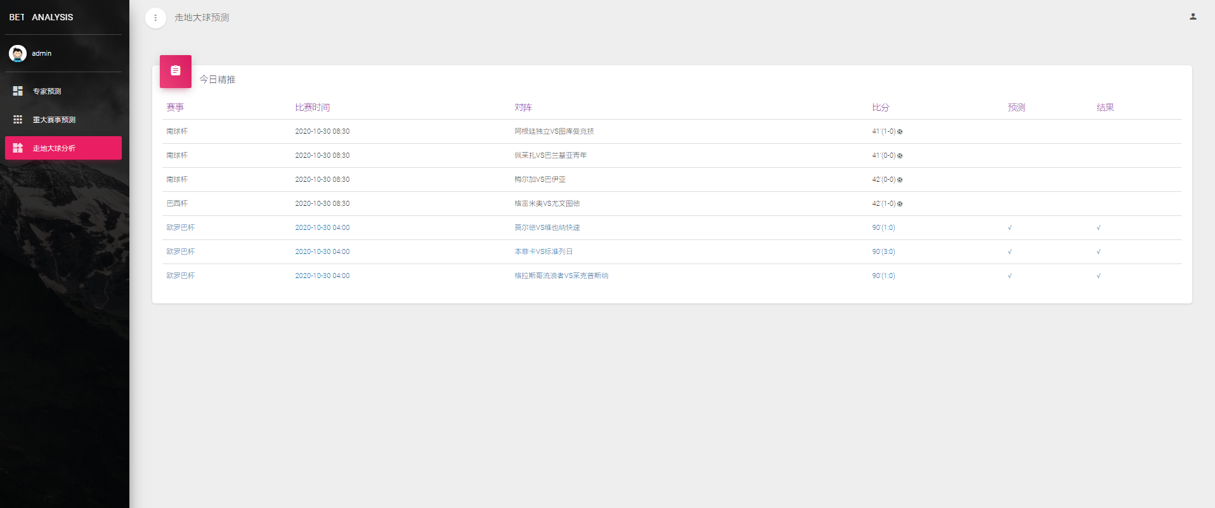Click the admin avatar picture
The width and height of the screenshot is (1215, 508).
[x=18, y=53]
